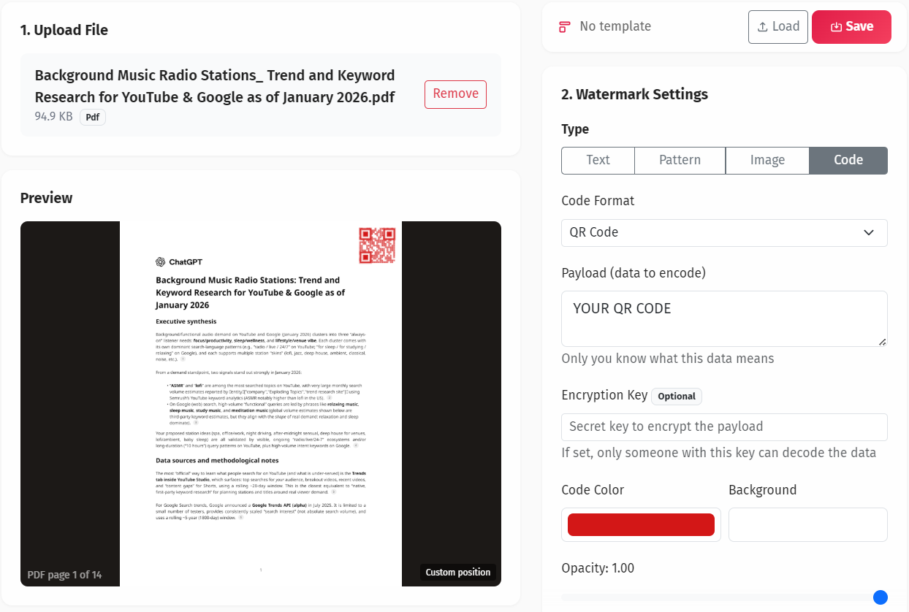Switch to the Image watermark type
This screenshot has width=909, height=612.
pyautogui.click(x=767, y=160)
